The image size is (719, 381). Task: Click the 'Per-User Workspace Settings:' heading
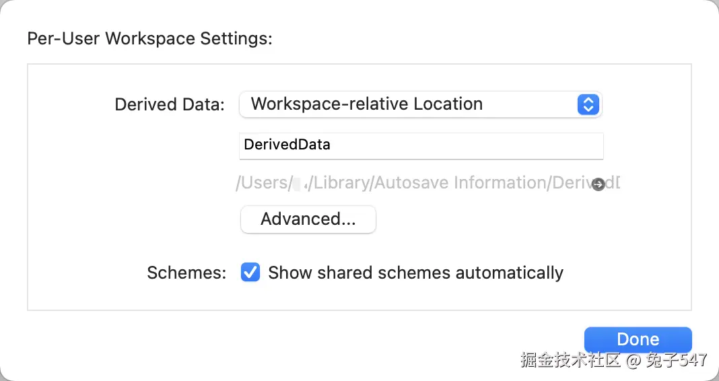click(149, 38)
